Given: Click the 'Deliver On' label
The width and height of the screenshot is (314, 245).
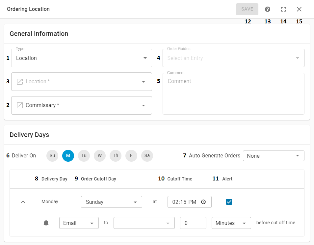Looking at the screenshot, I should tap(24, 156).
